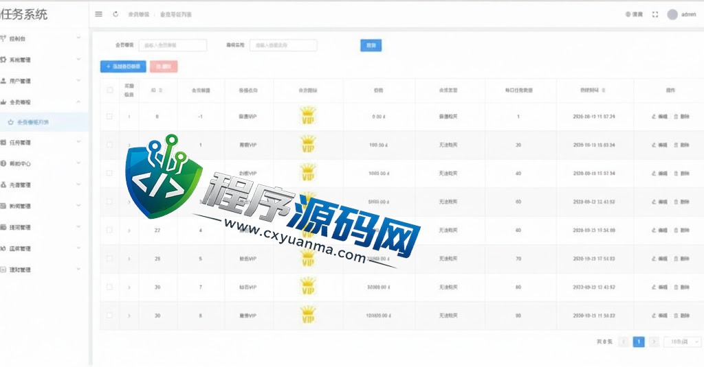The height and width of the screenshot is (367, 704).
Task: Click the blue add member level button
Action: tap(123, 67)
